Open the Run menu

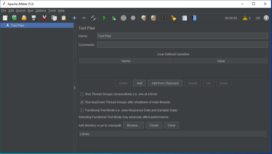30,11
